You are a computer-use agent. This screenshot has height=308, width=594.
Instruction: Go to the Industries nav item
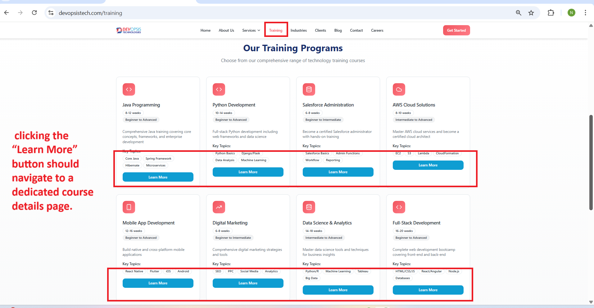(298, 30)
